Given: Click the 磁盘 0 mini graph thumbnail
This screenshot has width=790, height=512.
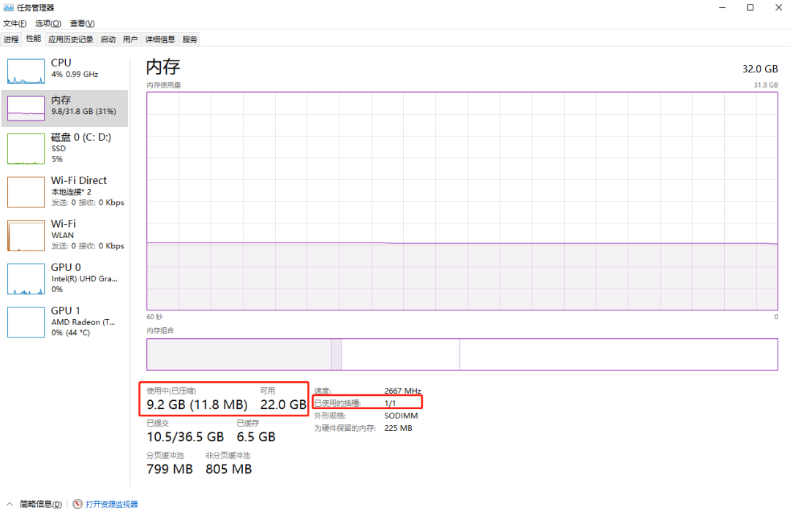Looking at the screenshot, I should pyautogui.click(x=26, y=148).
